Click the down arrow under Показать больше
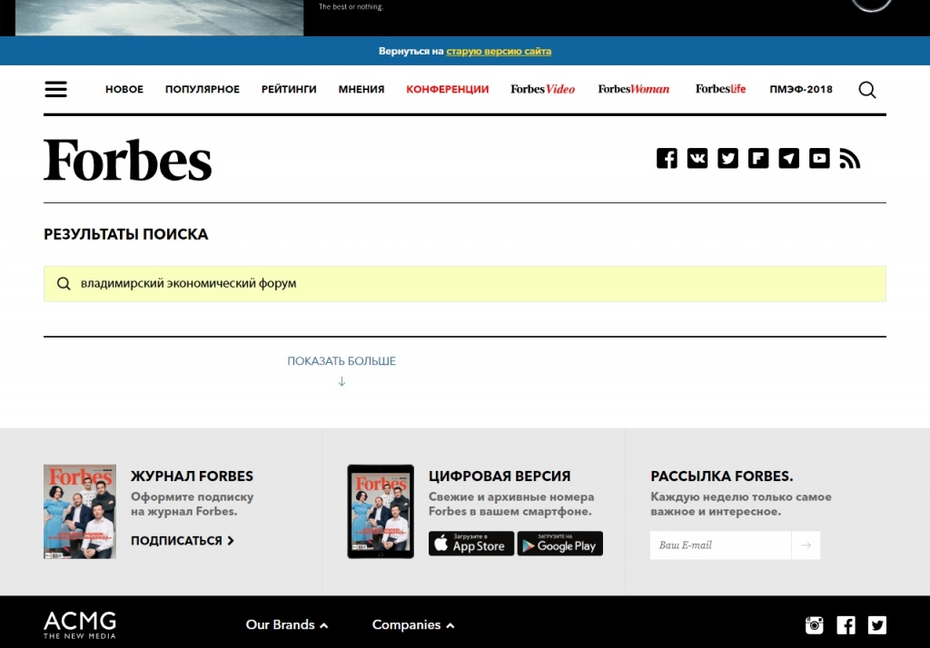Screen dimensions: 930x648 coord(341,381)
